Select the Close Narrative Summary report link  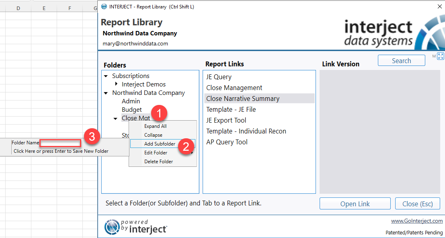259,98
